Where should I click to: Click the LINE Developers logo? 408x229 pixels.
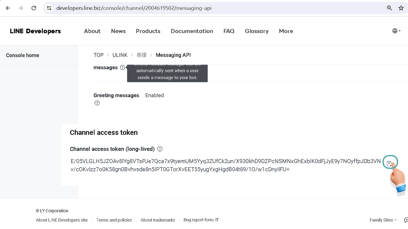35,31
